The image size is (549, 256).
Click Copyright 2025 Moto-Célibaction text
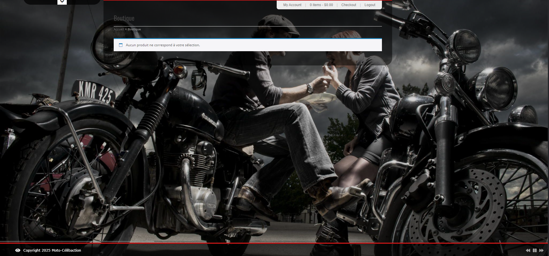(x=52, y=250)
